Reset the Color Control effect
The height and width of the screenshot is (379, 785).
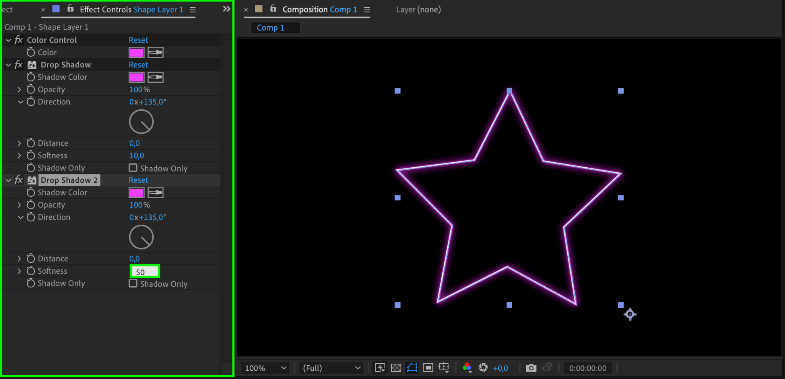[138, 40]
